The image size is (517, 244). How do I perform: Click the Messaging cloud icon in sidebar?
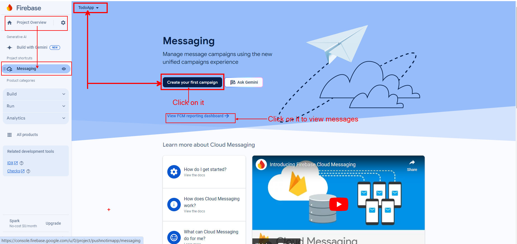10,69
